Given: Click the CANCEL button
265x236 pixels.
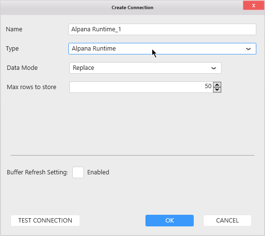Looking at the screenshot, I should pyautogui.click(x=227, y=221).
